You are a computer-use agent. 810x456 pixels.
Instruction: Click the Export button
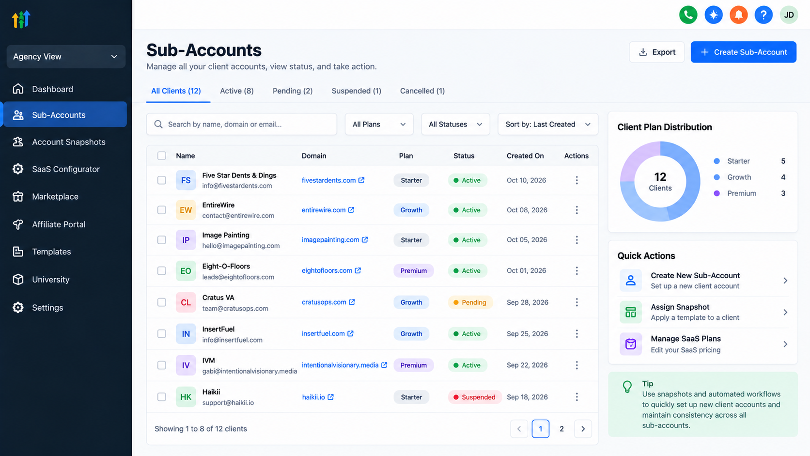point(657,52)
